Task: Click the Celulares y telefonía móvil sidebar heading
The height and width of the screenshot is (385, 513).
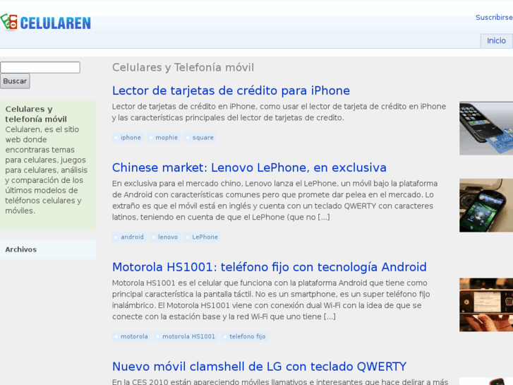Action: coord(36,114)
